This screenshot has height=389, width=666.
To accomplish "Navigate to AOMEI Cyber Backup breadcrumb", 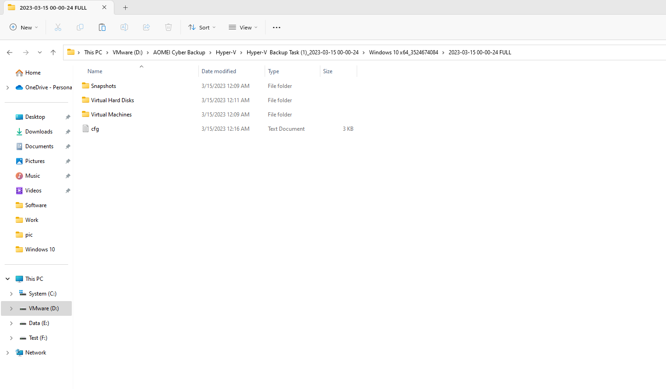I will [179, 52].
